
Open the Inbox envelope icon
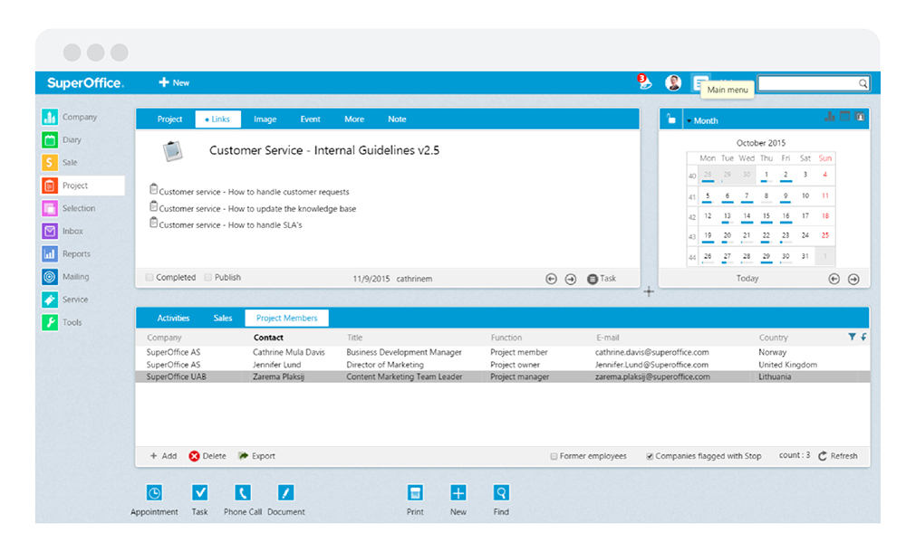[50, 231]
